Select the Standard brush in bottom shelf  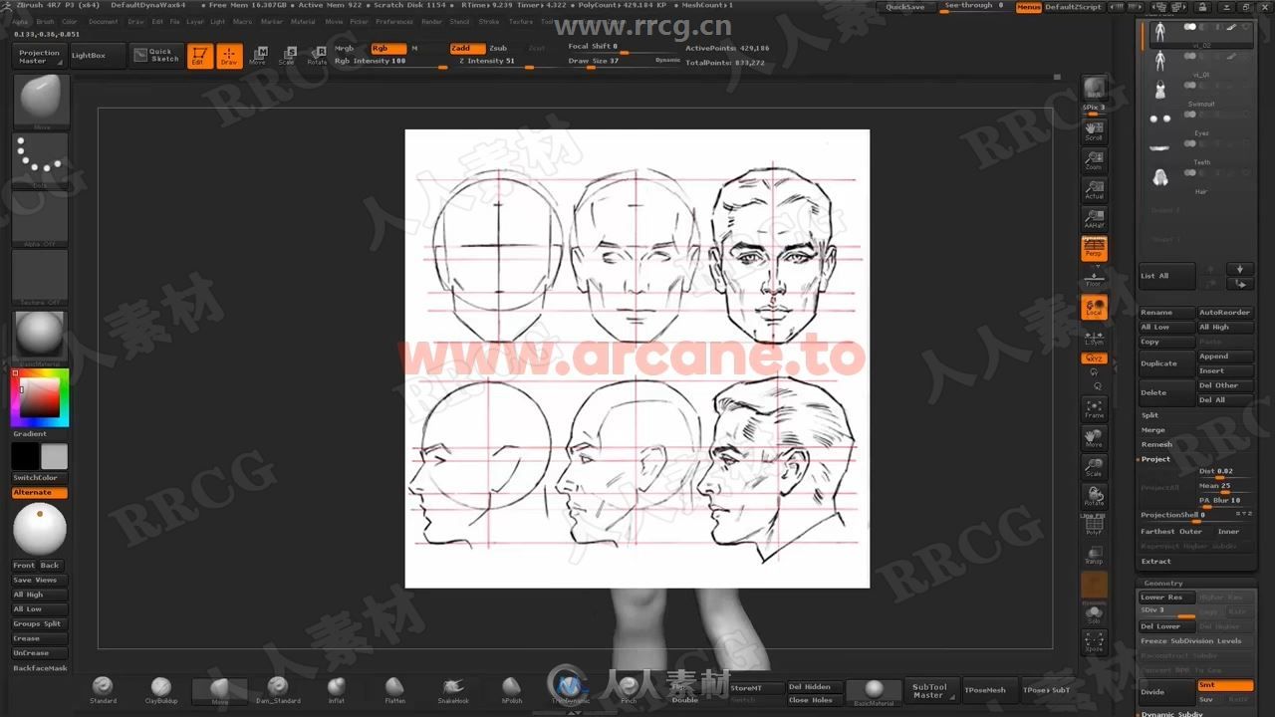point(103,690)
